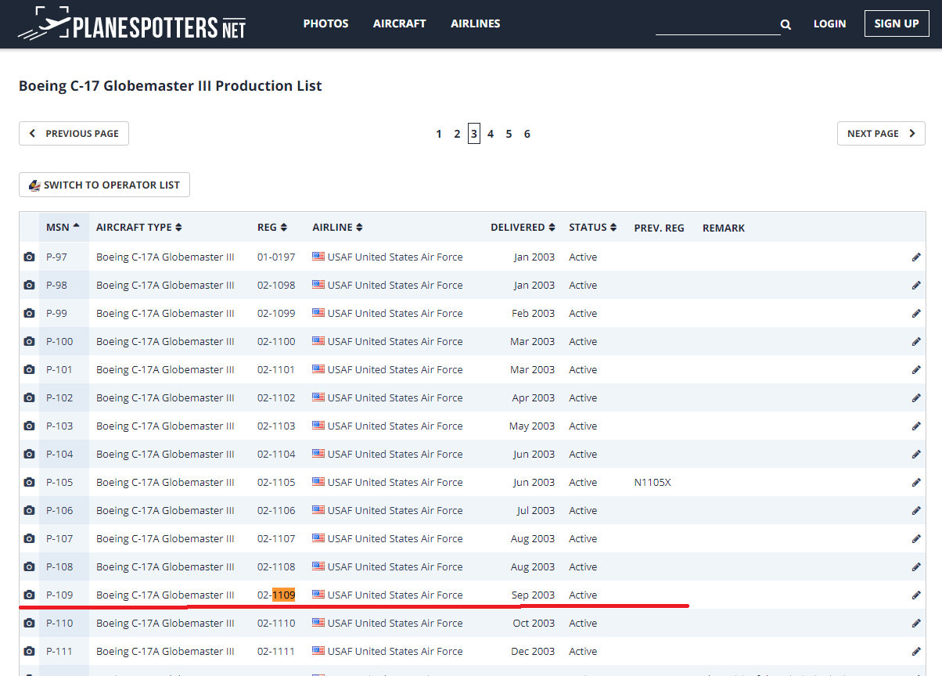Click delivery date Apr 2003
The height and width of the screenshot is (676, 942).
[x=534, y=397]
